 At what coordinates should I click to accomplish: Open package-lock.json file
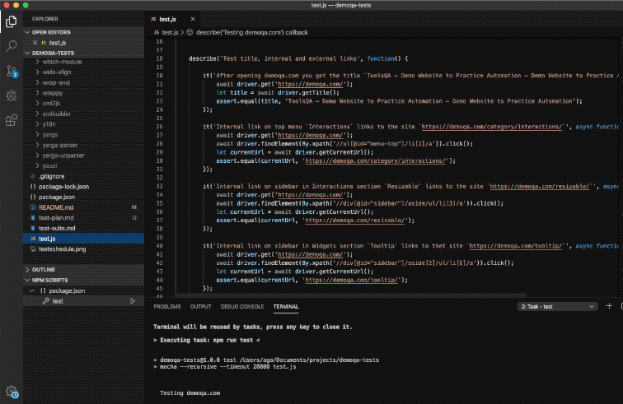click(83, 187)
